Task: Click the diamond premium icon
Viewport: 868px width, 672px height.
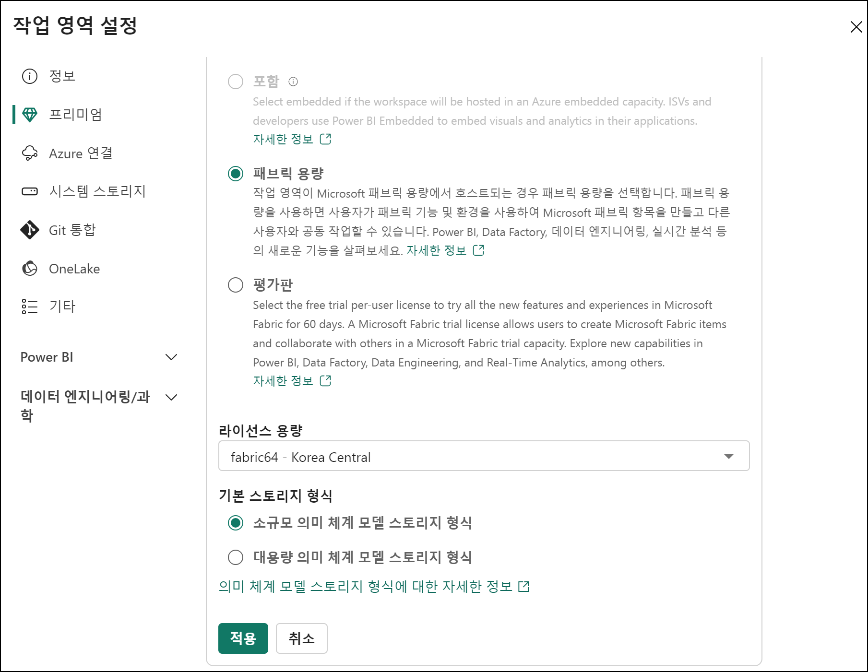Action: (30, 115)
